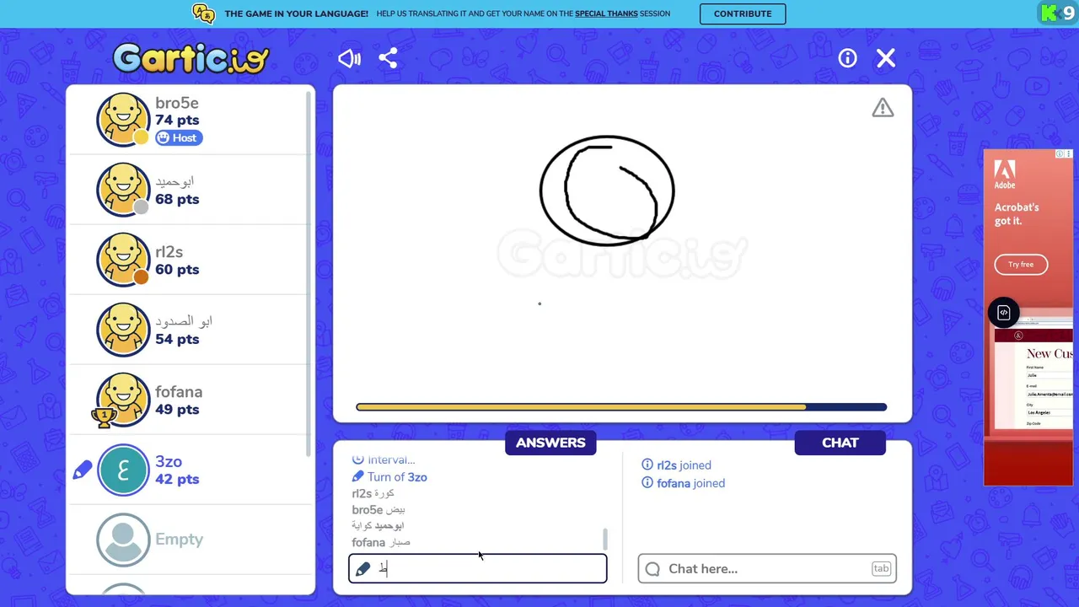Click fofana's player avatar with trophy

click(123, 400)
